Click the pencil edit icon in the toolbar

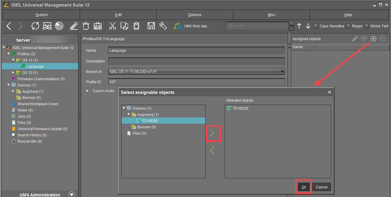pos(74,26)
